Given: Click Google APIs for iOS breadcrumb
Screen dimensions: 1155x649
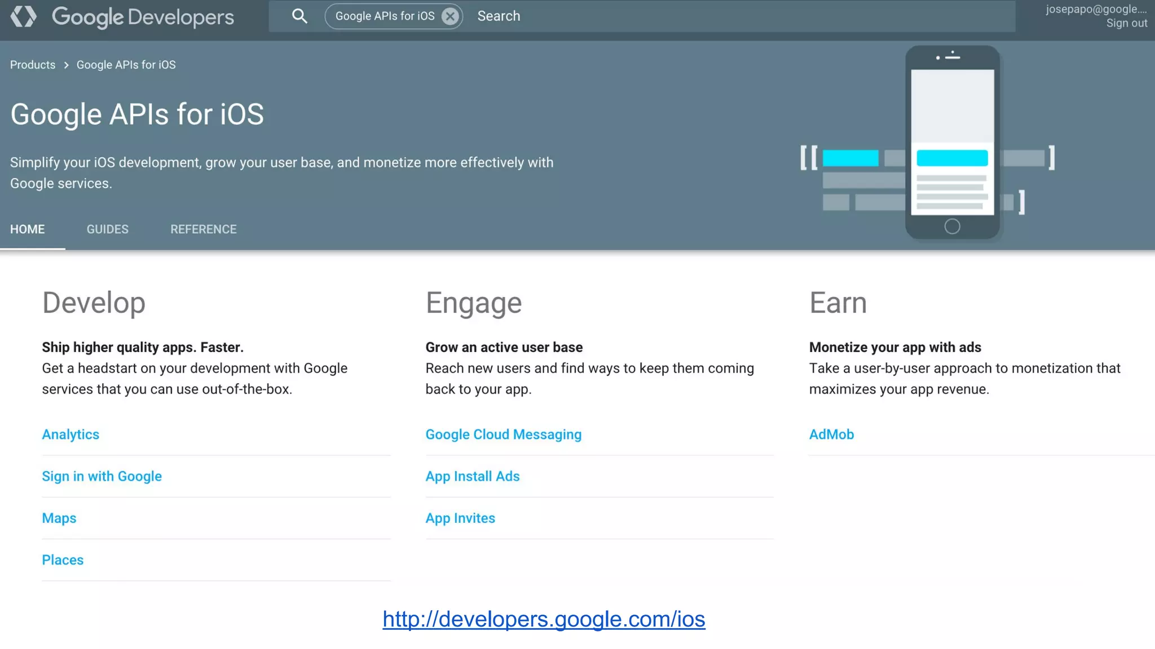Looking at the screenshot, I should click(x=126, y=65).
